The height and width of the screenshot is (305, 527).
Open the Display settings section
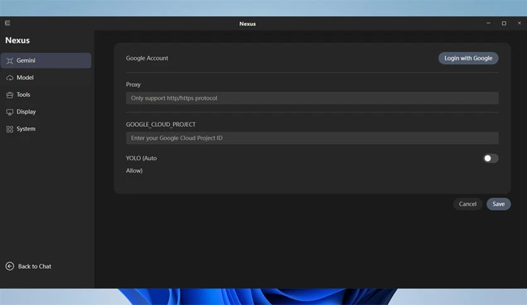click(46, 112)
